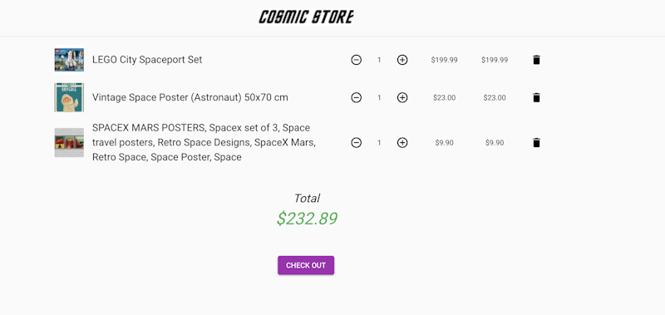Click the quantity value of Vintage Space Poster
This screenshot has width=665, height=315.
tap(379, 97)
